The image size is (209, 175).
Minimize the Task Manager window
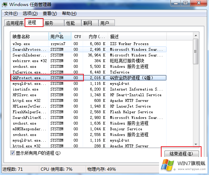176,3
